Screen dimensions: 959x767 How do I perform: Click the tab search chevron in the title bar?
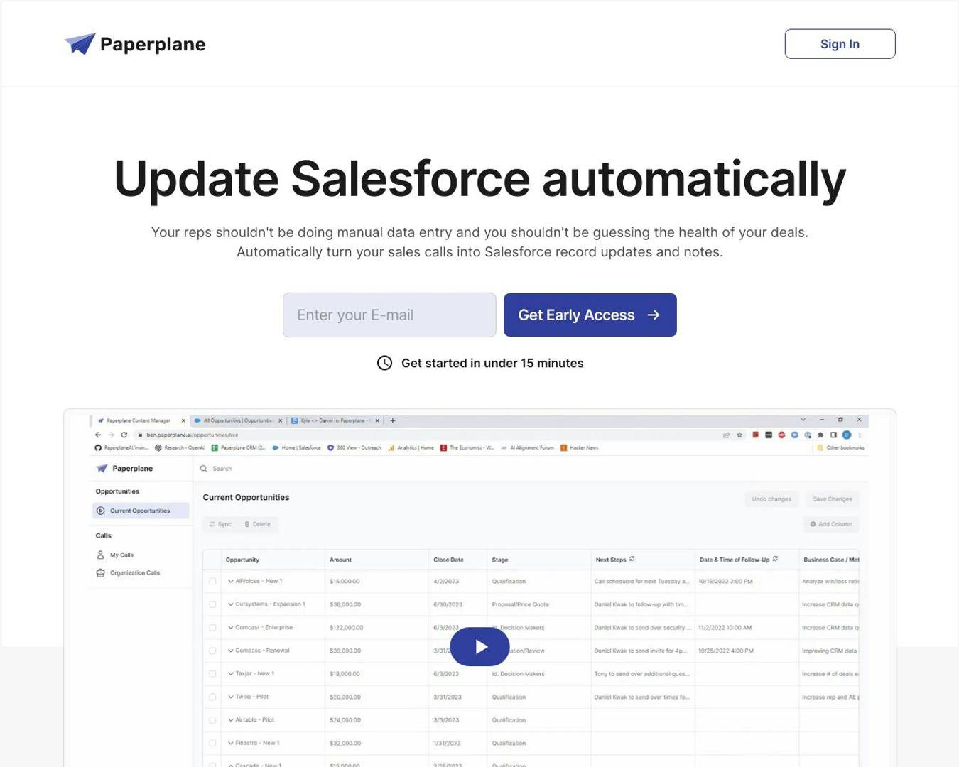(x=803, y=420)
